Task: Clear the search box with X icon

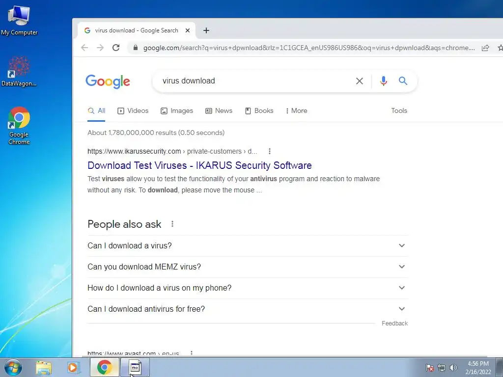Action: 360,81
